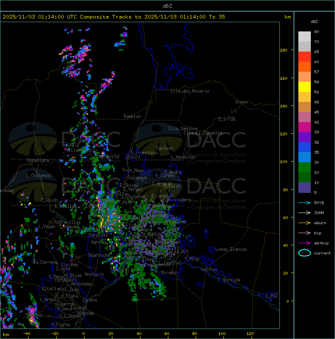Click the Clla.del_Rosario map label

pos(190,91)
